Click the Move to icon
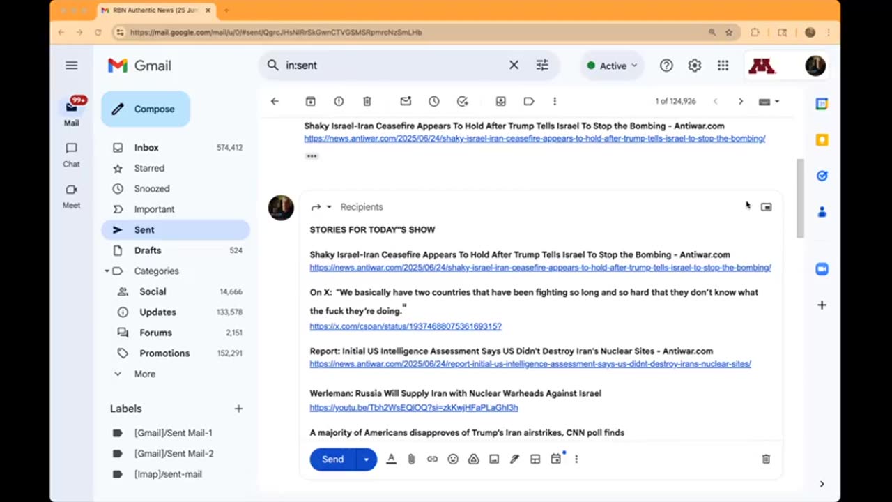The width and height of the screenshot is (892, 502). click(500, 101)
